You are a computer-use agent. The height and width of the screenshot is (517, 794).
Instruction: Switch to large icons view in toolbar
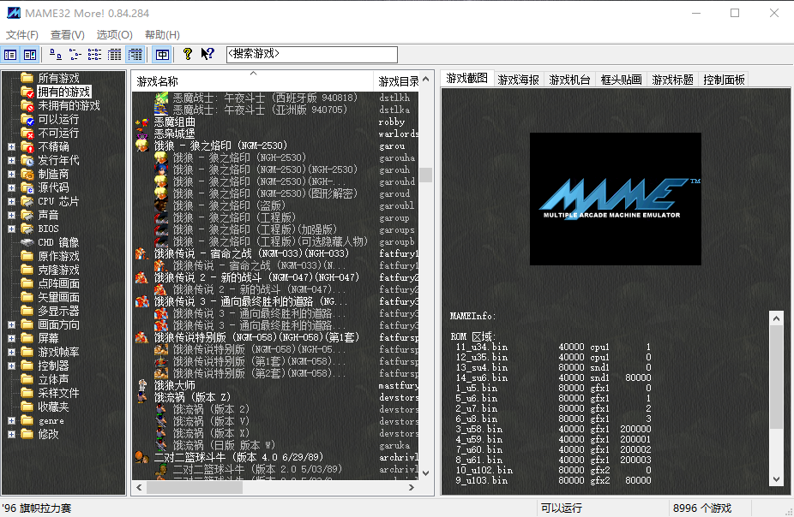click(x=56, y=54)
